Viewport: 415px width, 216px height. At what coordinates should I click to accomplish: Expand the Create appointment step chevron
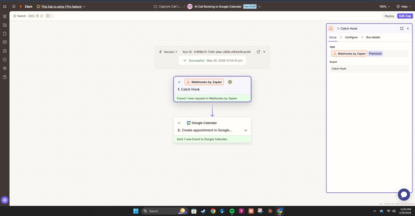[x=246, y=130]
